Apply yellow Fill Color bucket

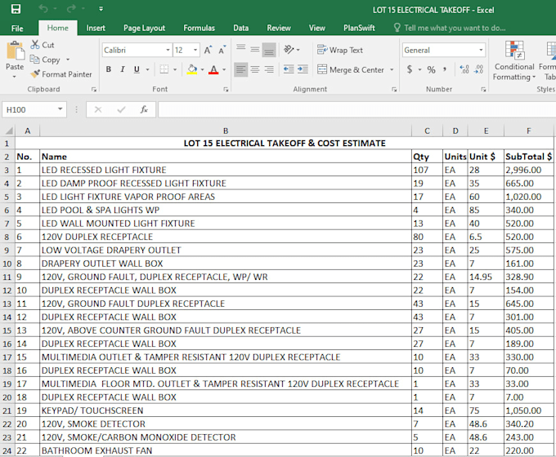[192, 69]
